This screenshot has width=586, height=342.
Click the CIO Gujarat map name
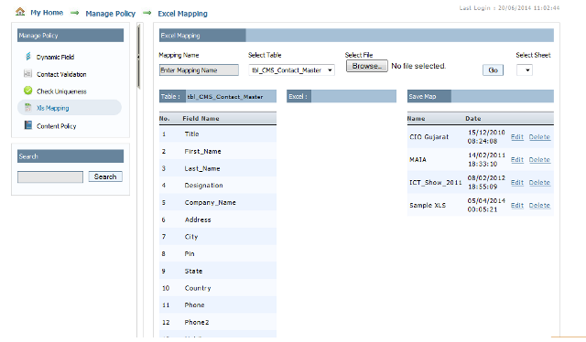point(429,137)
